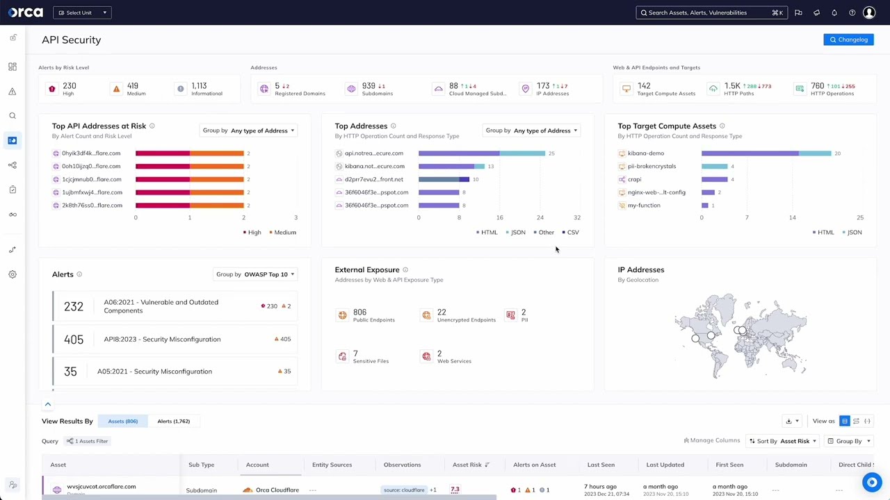The height and width of the screenshot is (500, 890).
Task: Open the alerts triangle icon in sidebar
Action: pyautogui.click(x=13, y=91)
